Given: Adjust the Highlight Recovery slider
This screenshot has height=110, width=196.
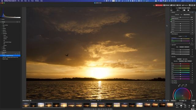Looking at the screenshot, I should [x=180, y=20].
